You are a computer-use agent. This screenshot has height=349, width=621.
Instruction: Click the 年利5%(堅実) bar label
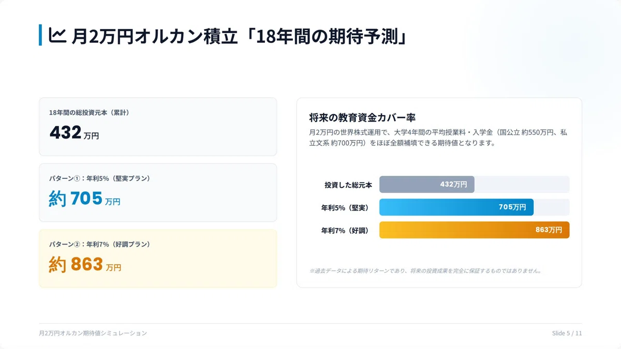(x=345, y=207)
